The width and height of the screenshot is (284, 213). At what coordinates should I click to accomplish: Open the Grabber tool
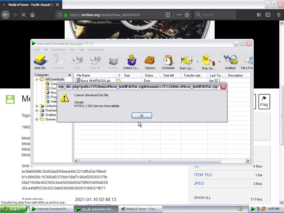(230, 62)
